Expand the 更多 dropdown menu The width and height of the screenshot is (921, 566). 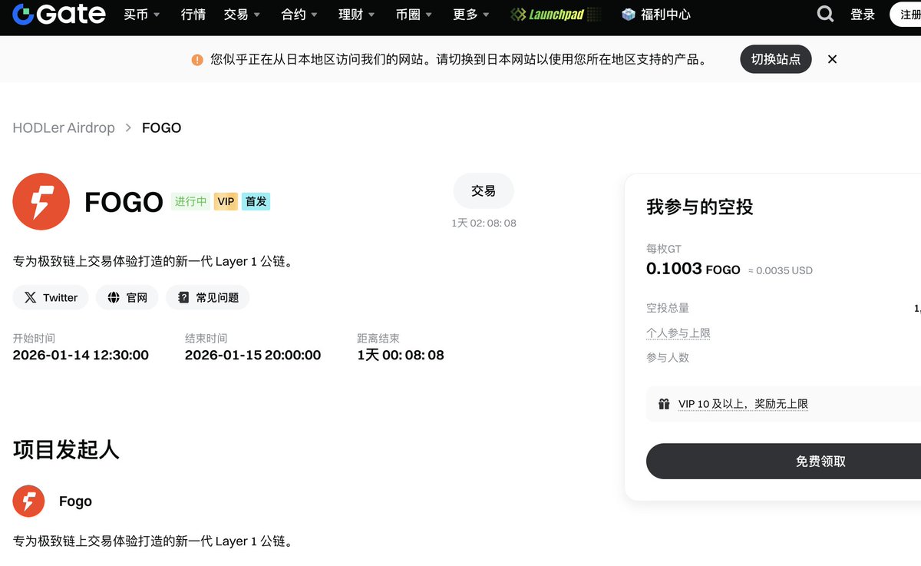471,14
